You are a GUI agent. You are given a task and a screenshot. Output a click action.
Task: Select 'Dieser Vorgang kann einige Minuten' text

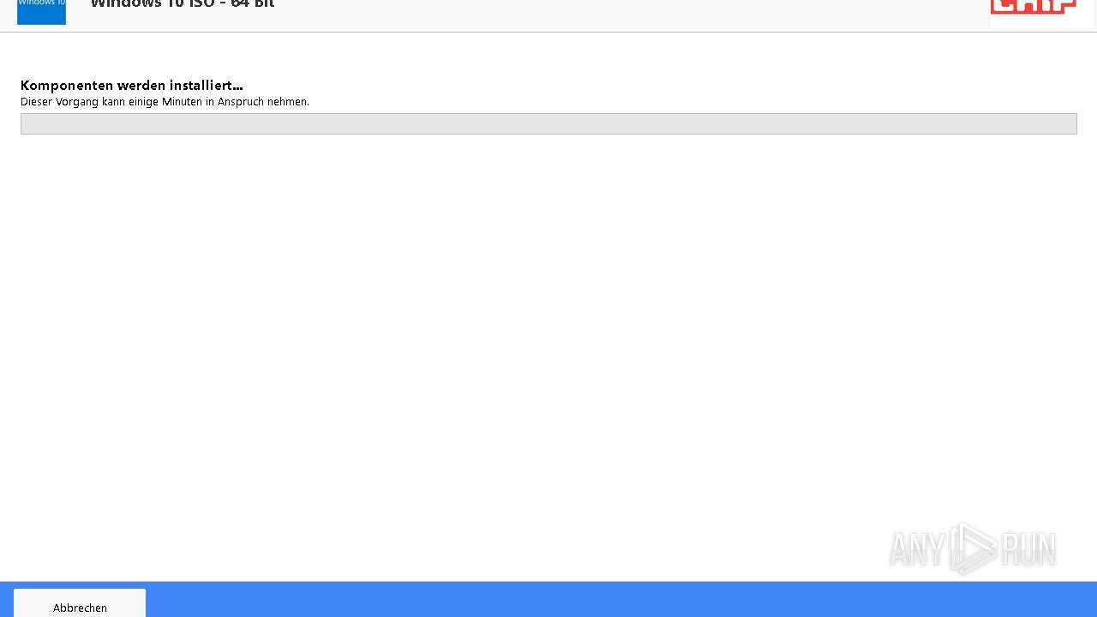(111, 102)
